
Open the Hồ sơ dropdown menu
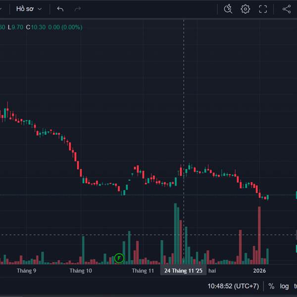29,9
